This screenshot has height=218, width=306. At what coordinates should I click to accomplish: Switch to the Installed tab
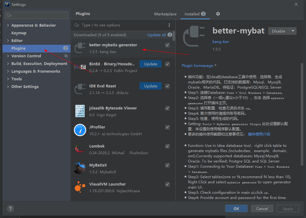point(195,14)
